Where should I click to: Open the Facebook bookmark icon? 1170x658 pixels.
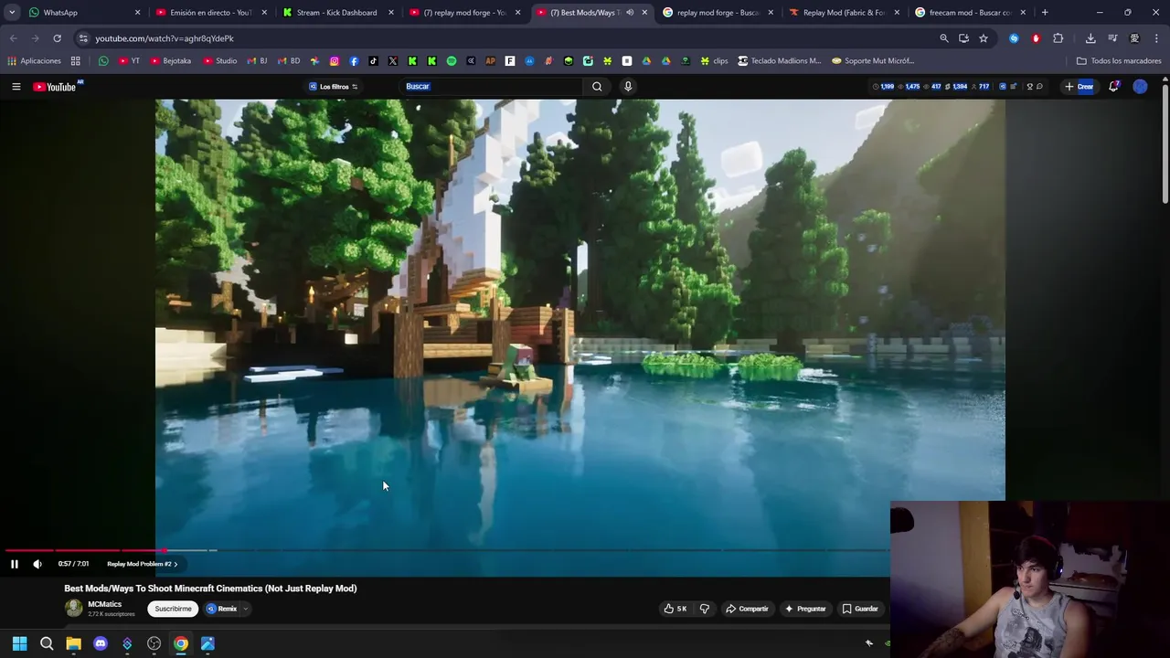[x=354, y=61]
